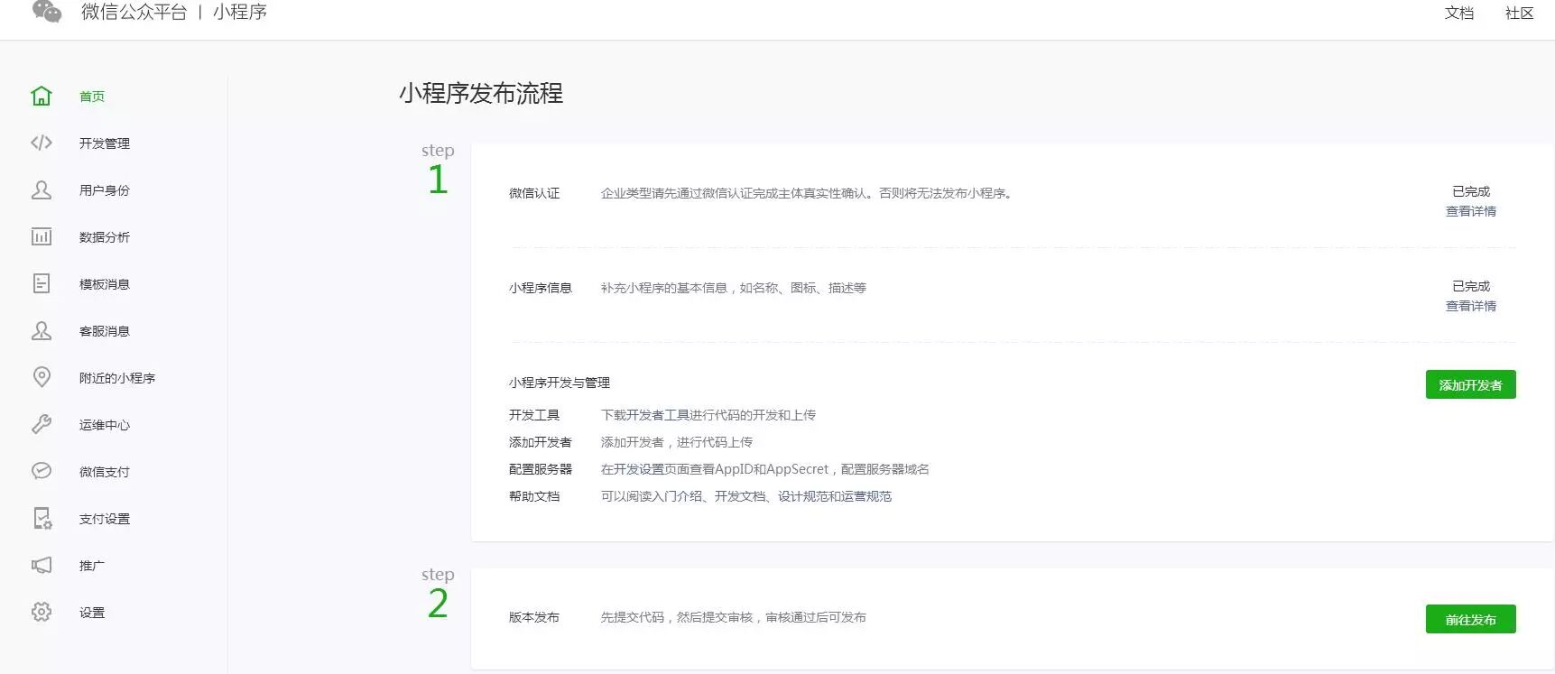The height and width of the screenshot is (674, 1555).
Task: Click the WeChat Pay bubble icon
Action: point(42,471)
